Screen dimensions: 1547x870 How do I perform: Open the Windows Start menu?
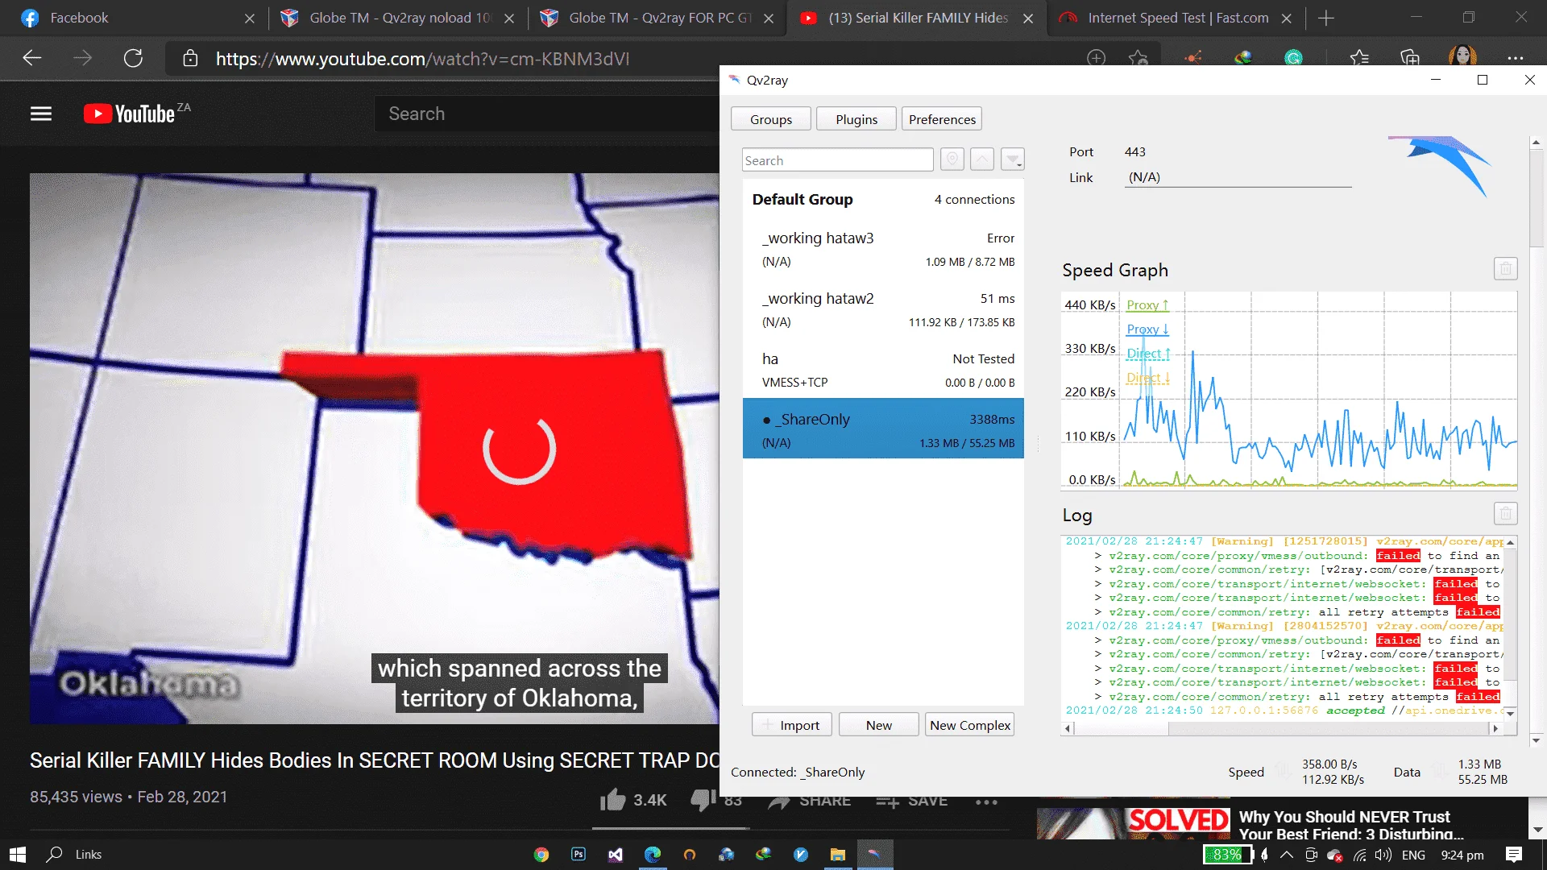[18, 855]
